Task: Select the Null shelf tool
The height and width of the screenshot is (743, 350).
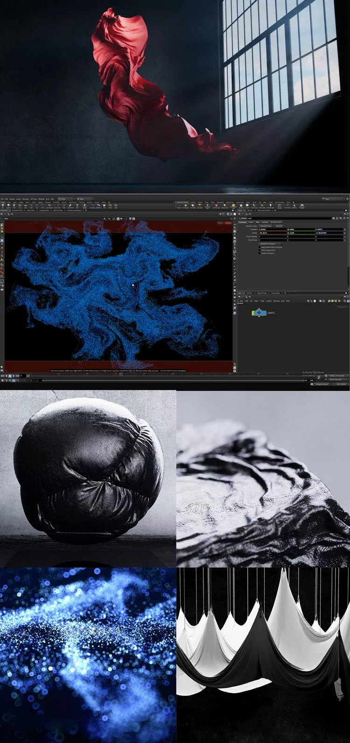Action: [31, 206]
